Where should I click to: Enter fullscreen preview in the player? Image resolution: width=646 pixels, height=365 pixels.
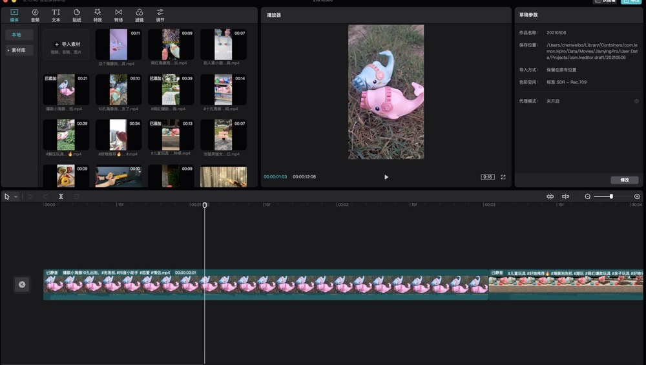[x=503, y=177]
